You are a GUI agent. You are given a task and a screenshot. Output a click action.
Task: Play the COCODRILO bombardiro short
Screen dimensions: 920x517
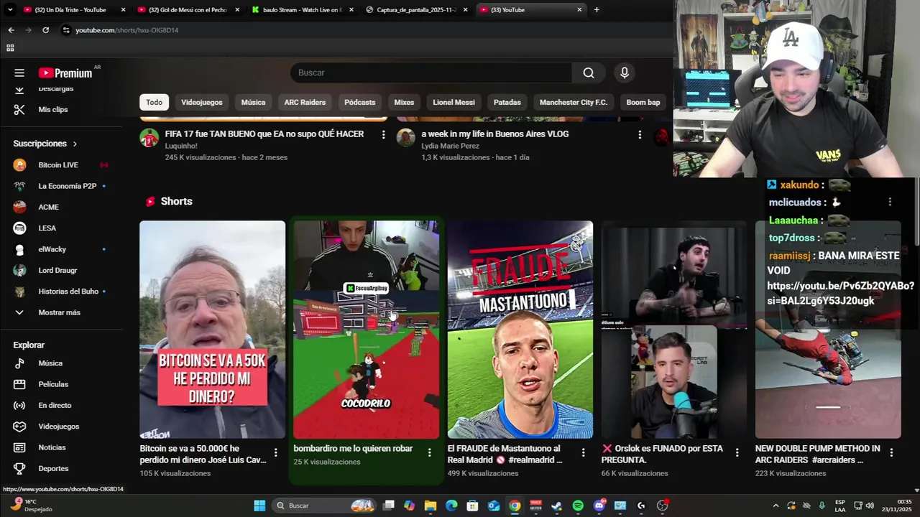366,330
